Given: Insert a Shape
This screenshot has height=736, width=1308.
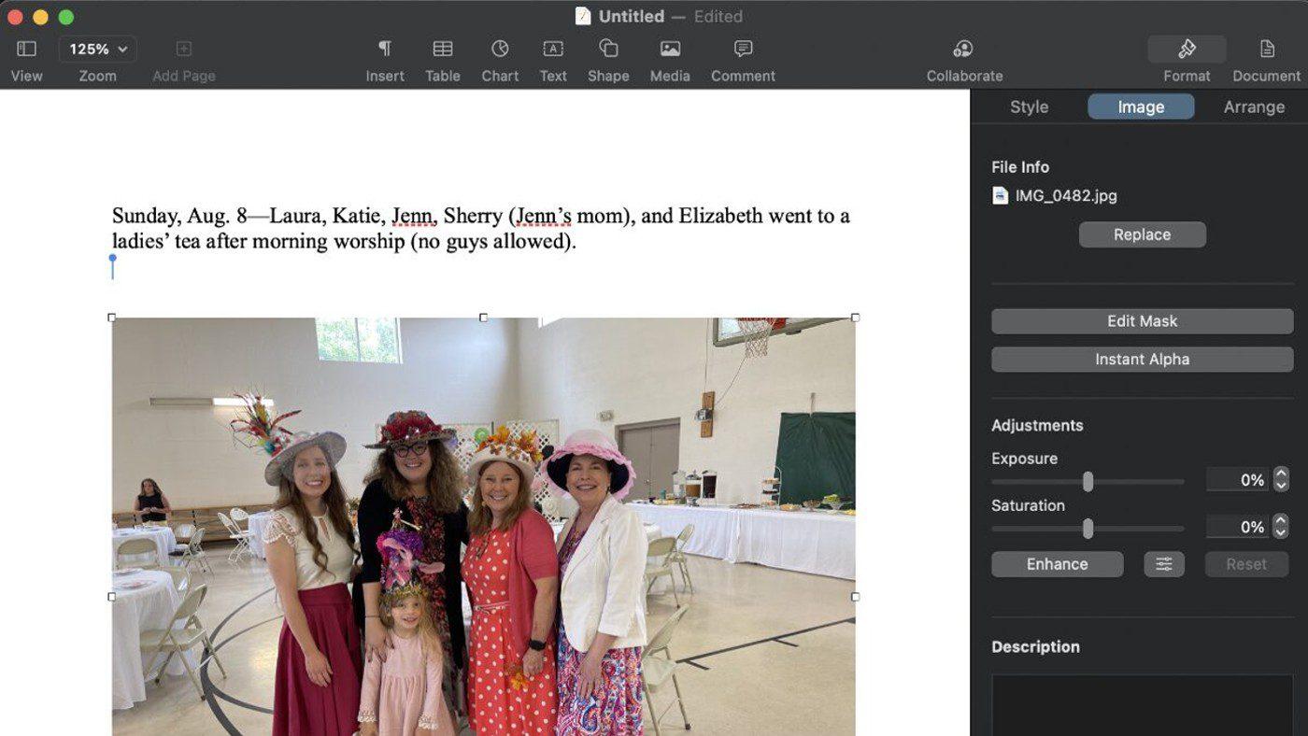Looking at the screenshot, I should [608, 56].
